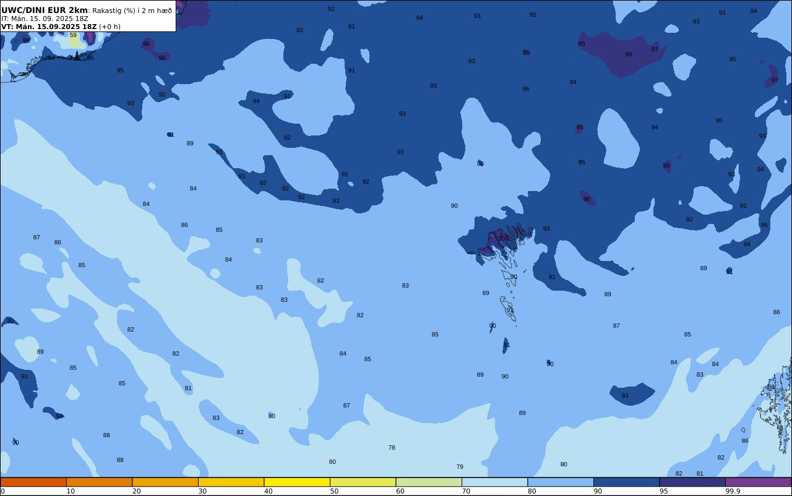
Task: Click the navy 95–99.9 legend swatch
Action: point(692,482)
